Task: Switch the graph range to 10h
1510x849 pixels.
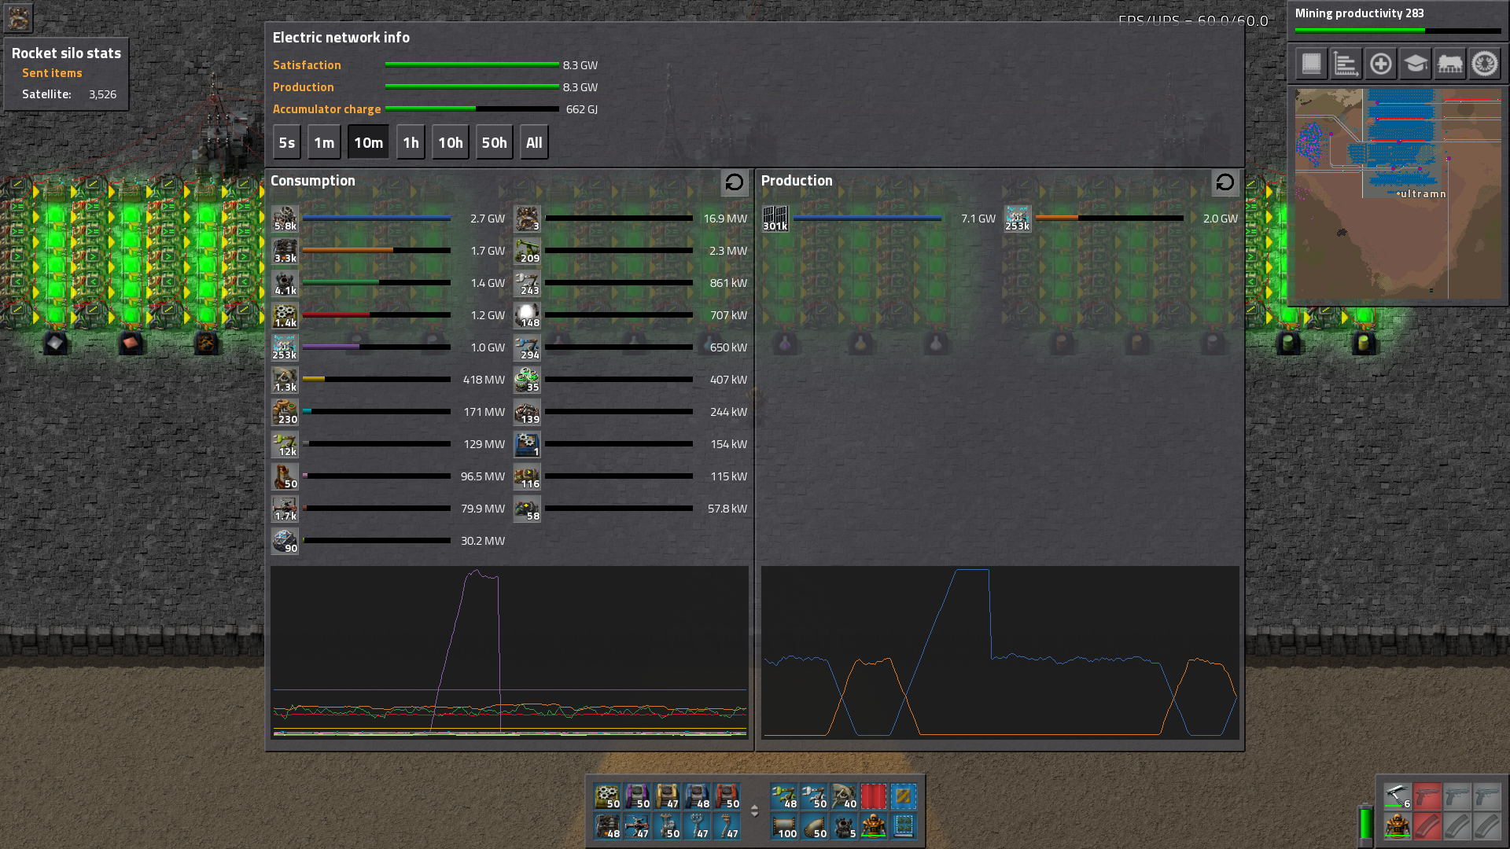Action: pyautogui.click(x=451, y=142)
